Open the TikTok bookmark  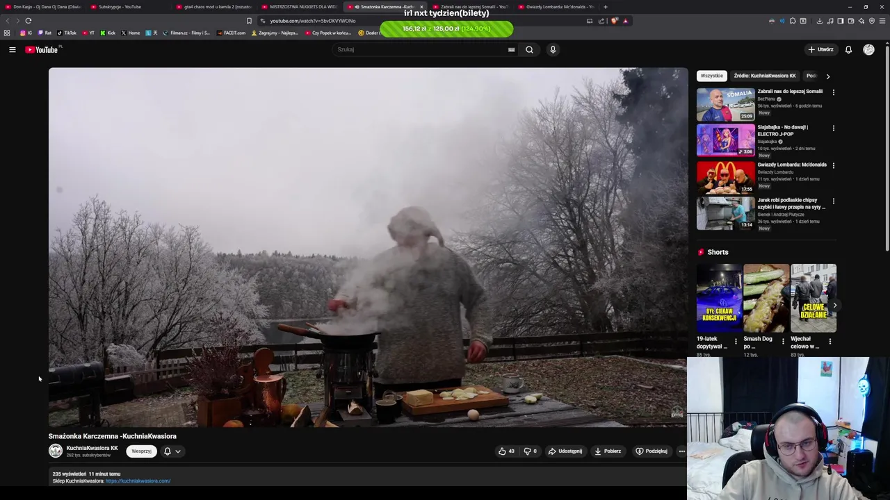[67, 33]
